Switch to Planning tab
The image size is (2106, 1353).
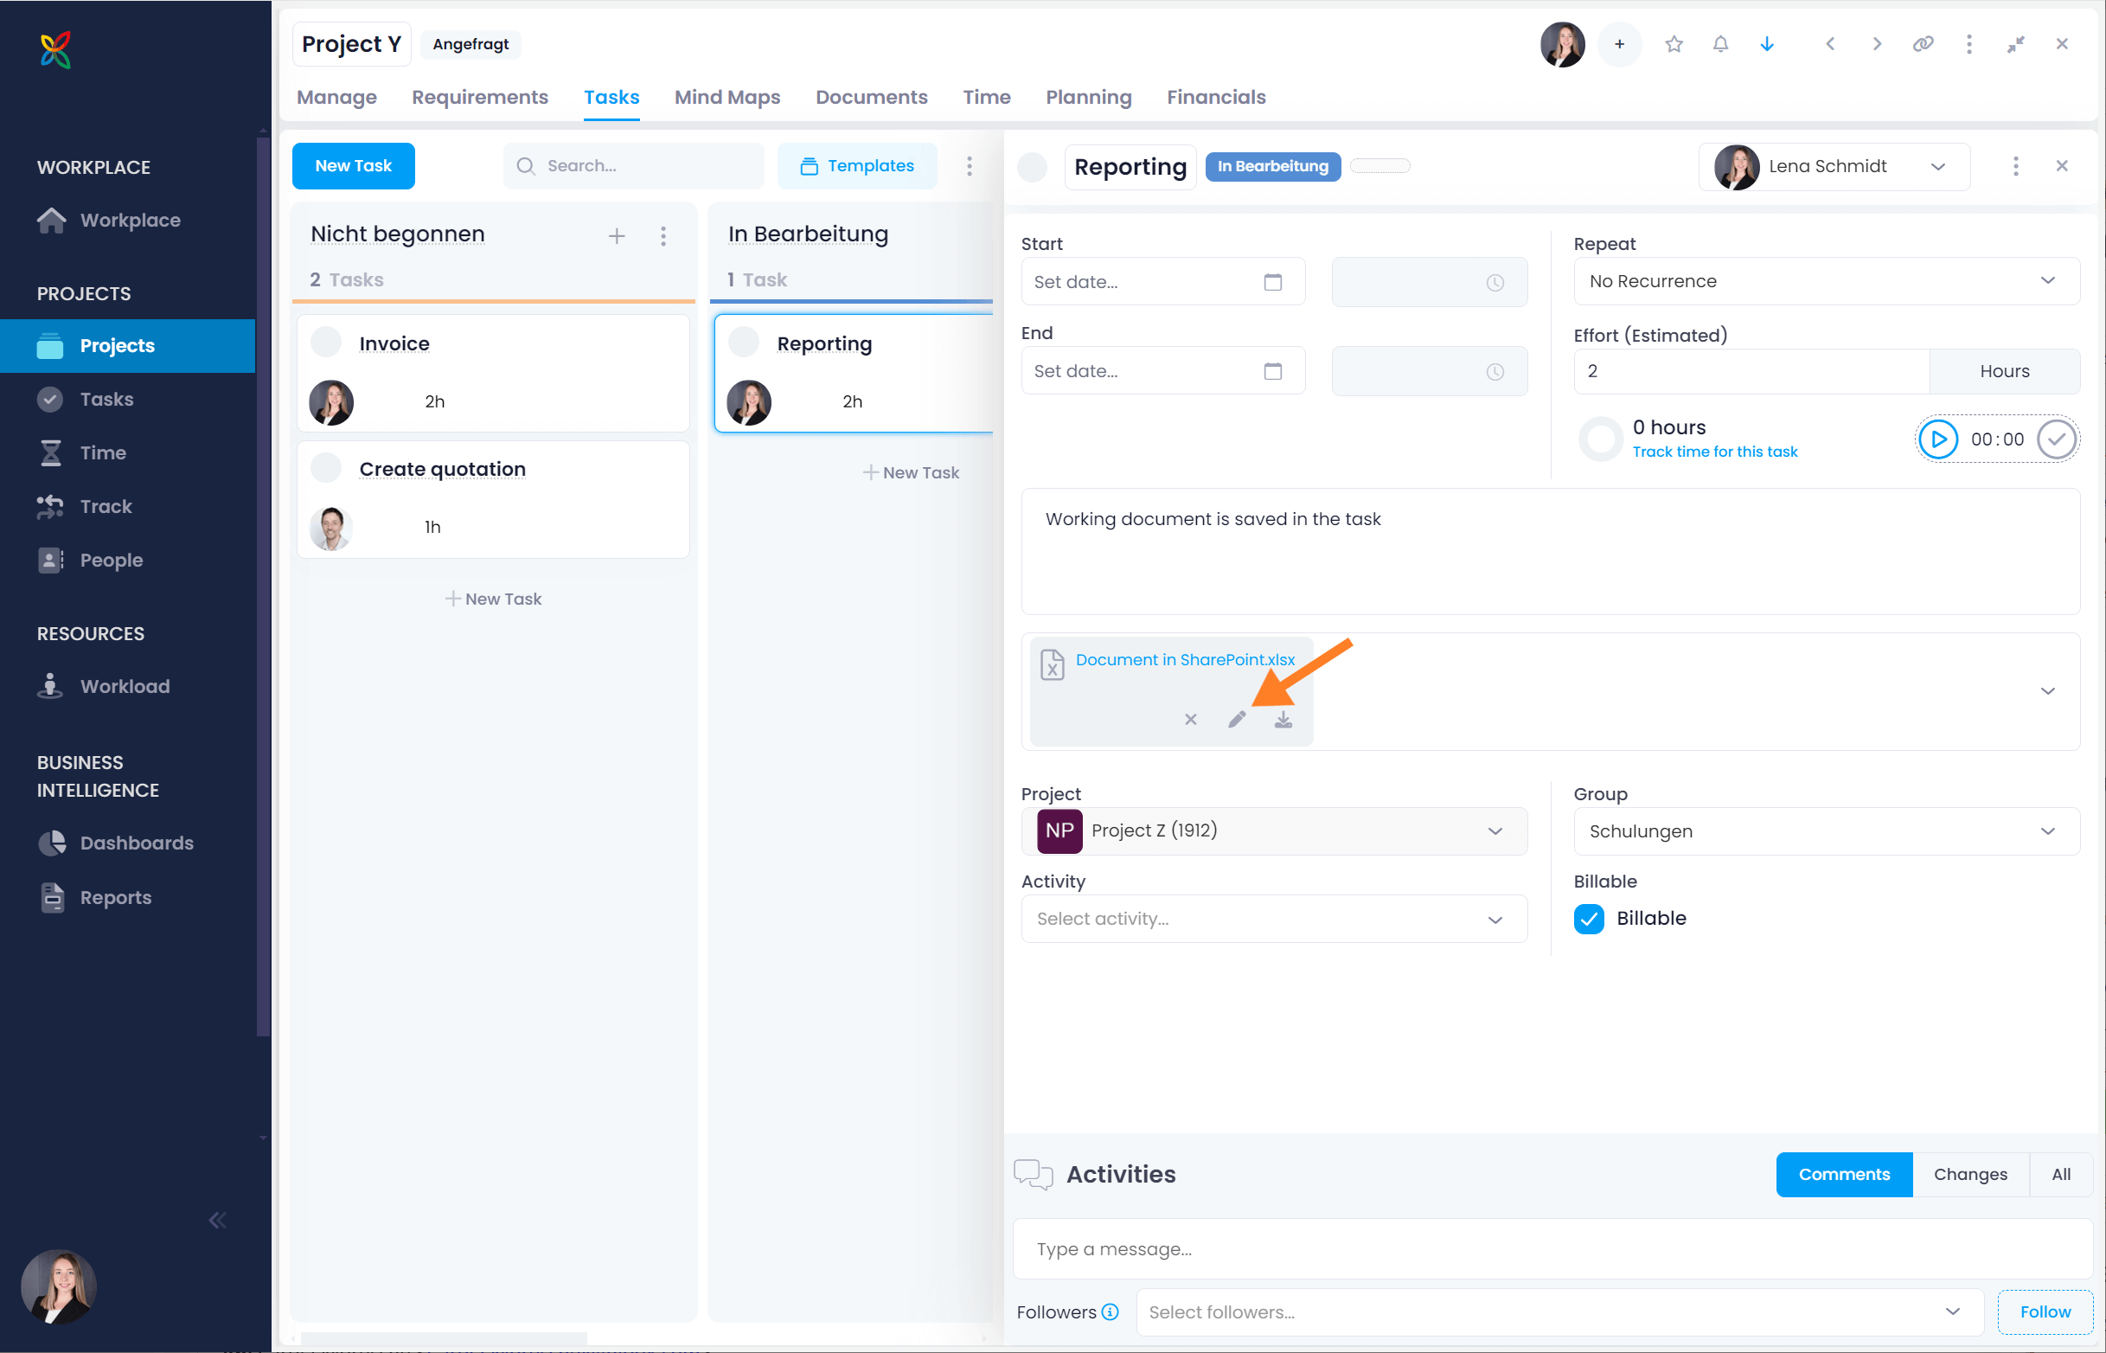pyautogui.click(x=1088, y=98)
